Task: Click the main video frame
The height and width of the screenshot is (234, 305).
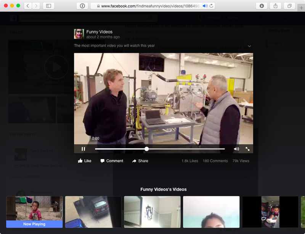Action: click(164, 99)
